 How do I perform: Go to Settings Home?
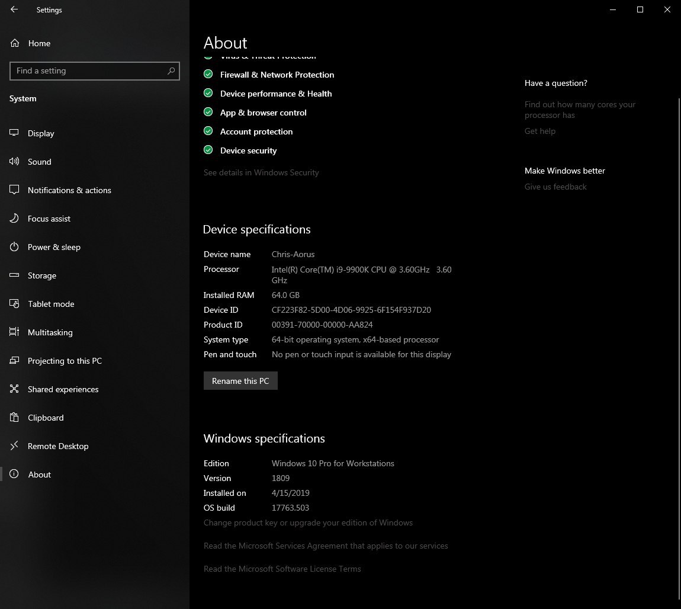tap(95, 43)
